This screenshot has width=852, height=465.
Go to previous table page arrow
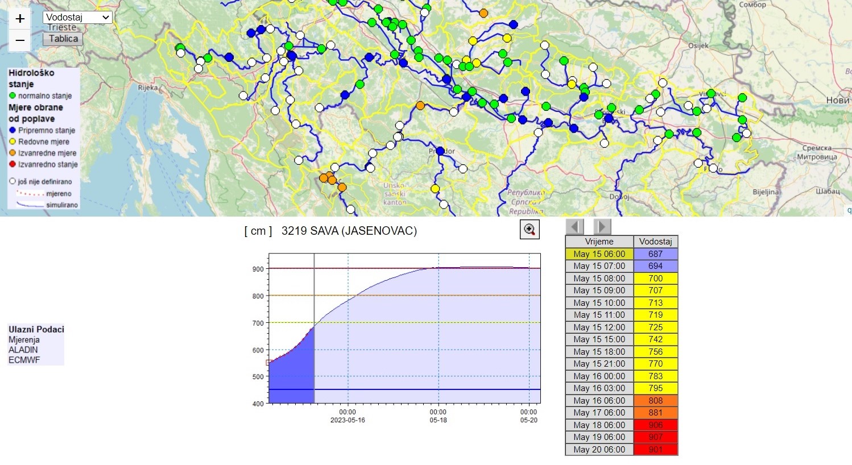575,227
